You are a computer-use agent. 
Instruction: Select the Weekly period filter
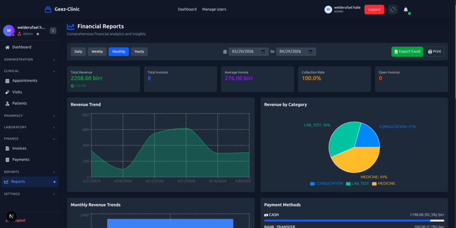pos(97,52)
